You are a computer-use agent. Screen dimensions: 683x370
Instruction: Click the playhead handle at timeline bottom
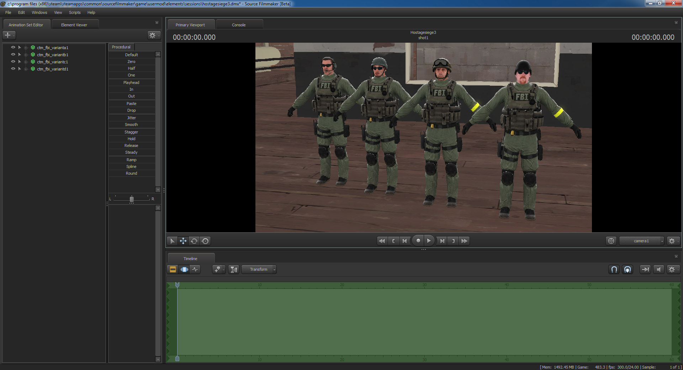pyautogui.click(x=177, y=359)
